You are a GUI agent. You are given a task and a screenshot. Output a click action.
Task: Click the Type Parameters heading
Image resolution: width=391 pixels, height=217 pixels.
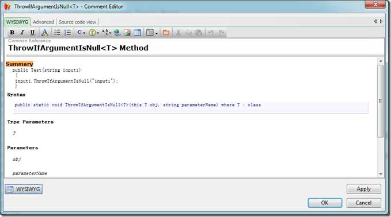pos(30,122)
